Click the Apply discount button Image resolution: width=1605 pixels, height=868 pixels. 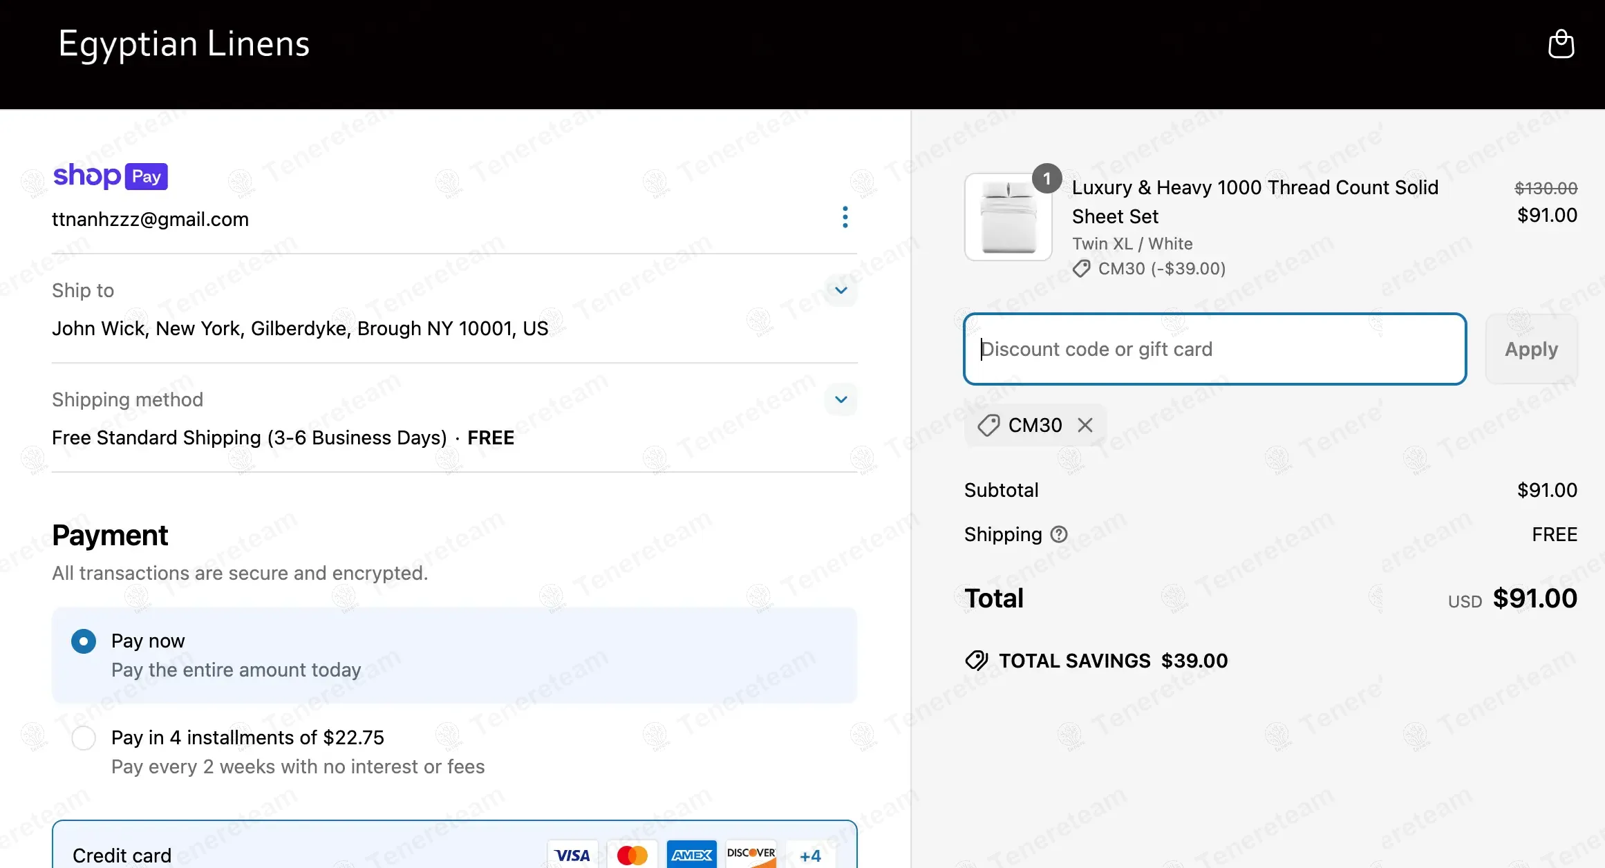[x=1532, y=349]
